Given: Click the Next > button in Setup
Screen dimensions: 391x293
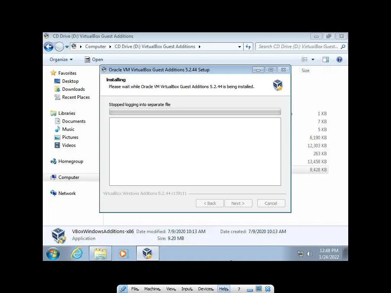Looking at the screenshot, I should 238,203.
